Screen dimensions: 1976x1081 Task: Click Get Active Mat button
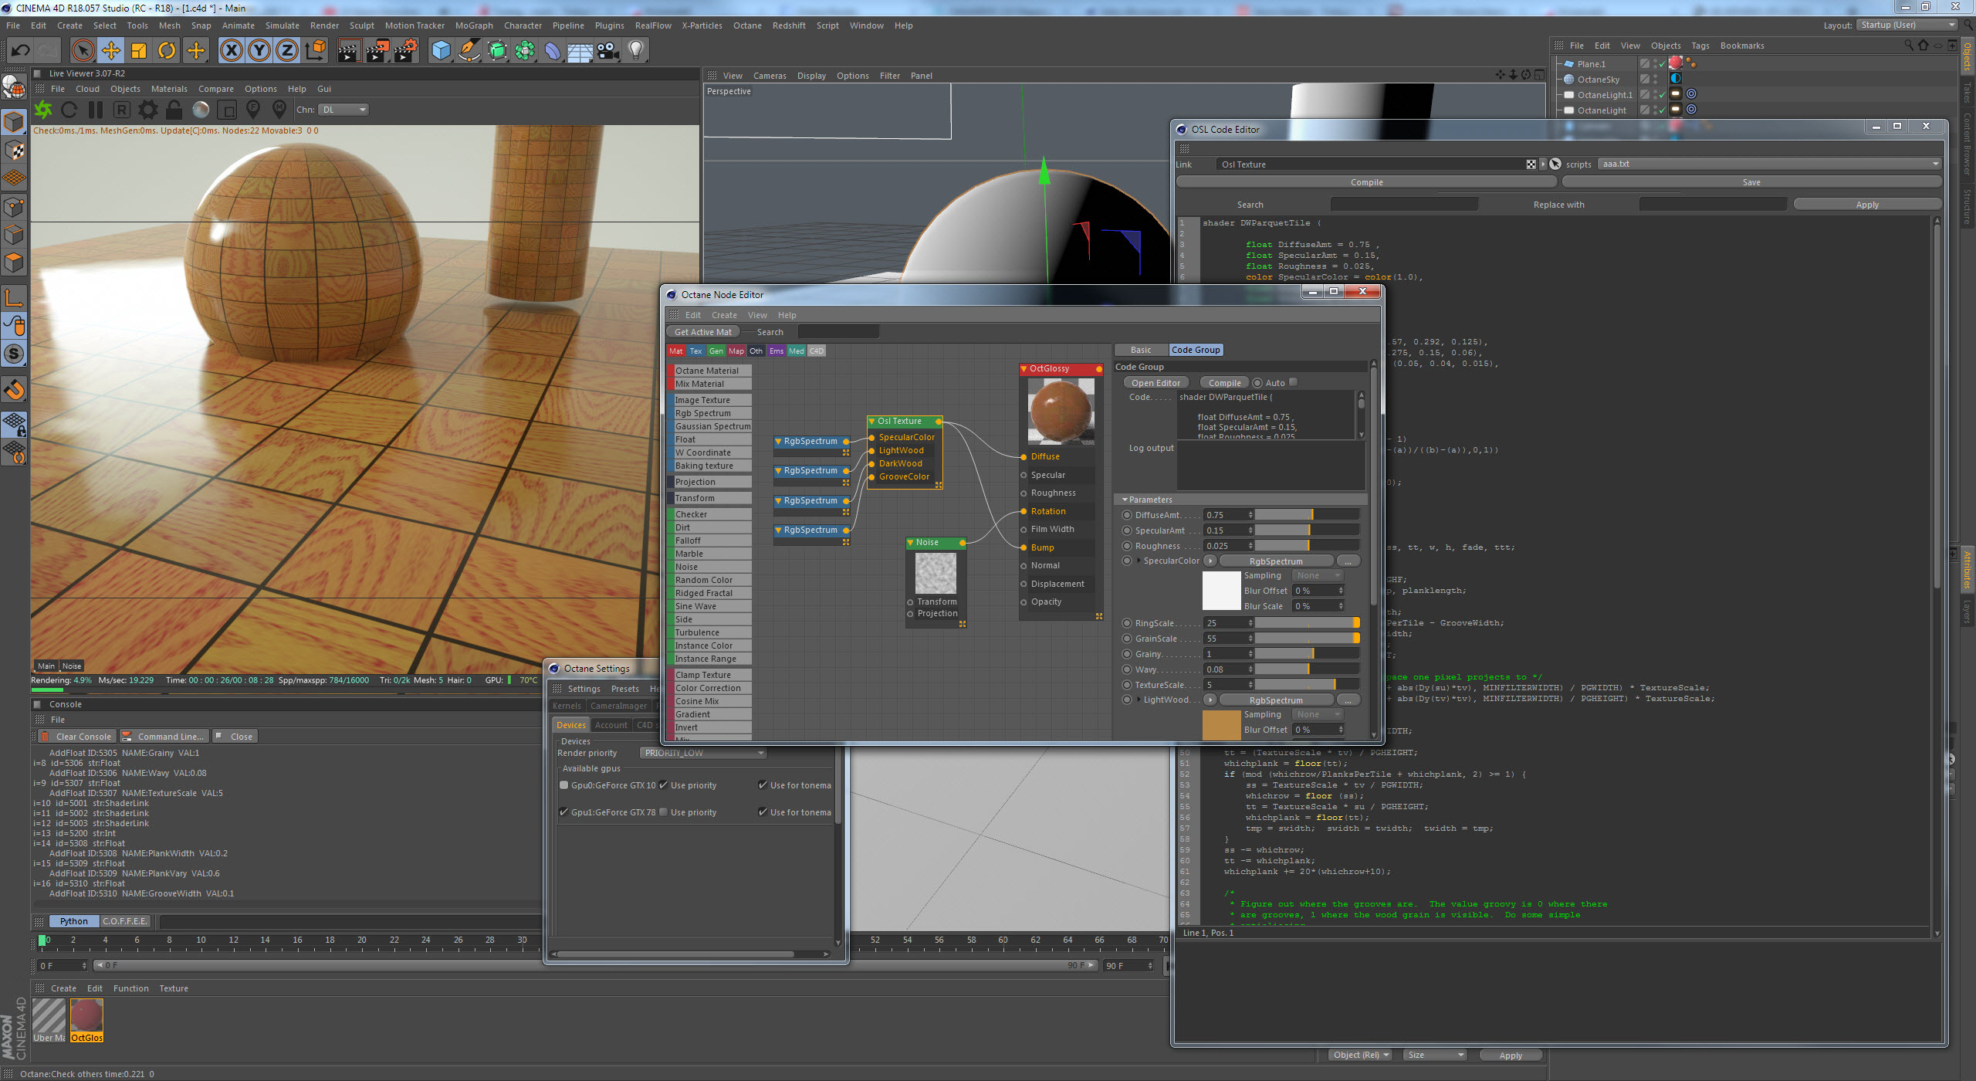[x=702, y=332]
